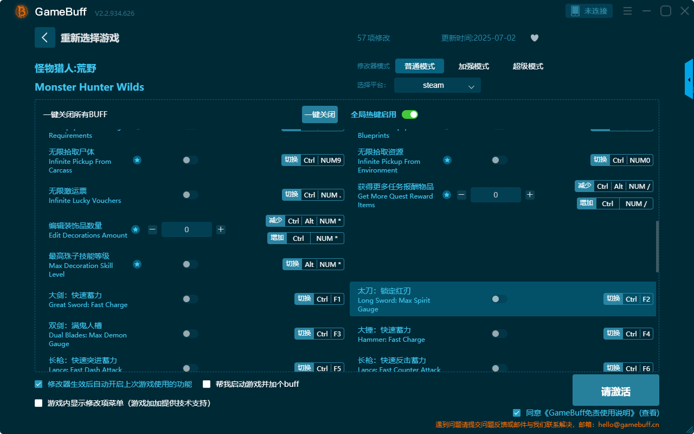Uncheck GameBuff disclaimer agreement checkbox
The width and height of the screenshot is (694, 434).
[x=517, y=413]
